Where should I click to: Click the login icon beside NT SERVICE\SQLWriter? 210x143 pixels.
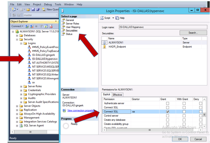click(29, 74)
